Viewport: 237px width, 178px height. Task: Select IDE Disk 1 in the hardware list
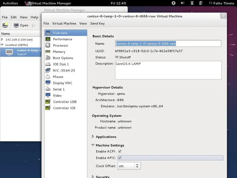pyautogui.click(x=66, y=64)
